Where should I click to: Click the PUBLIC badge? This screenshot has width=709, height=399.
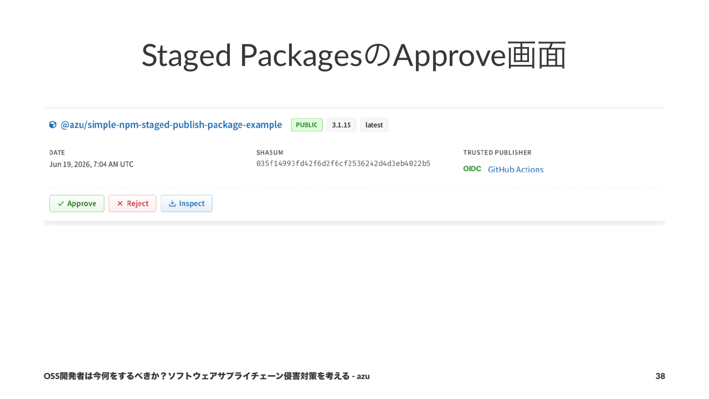[307, 125]
